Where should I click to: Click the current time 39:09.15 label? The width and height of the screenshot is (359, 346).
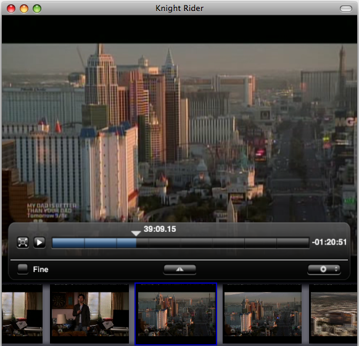click(x=160, y=229)
